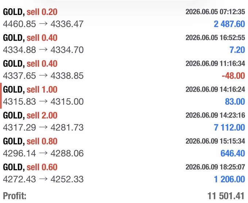This screenshot has height=203, width=248.
Task: Tap the 83.00 profit value
Action: (x=235, y=101)
